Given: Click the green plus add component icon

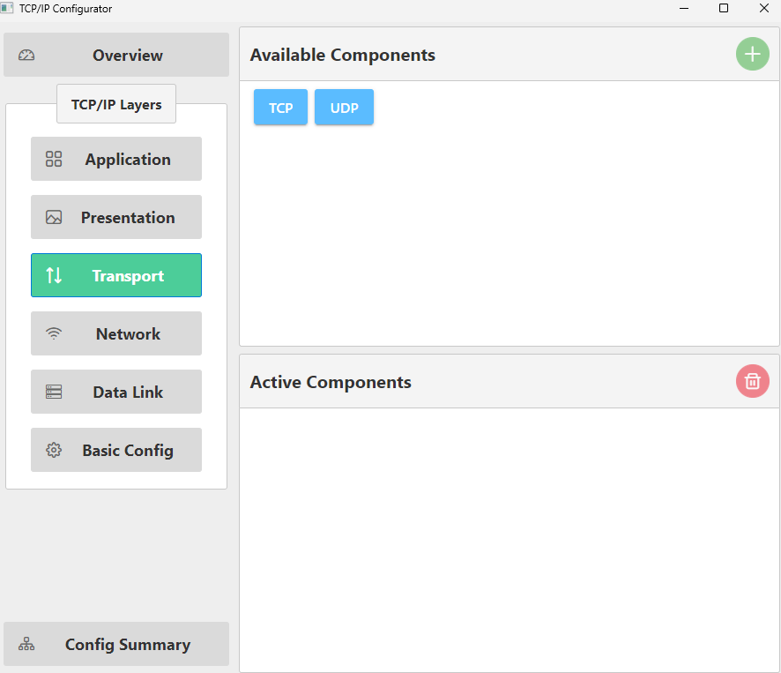Looking at the screenshot, I should pos(752,55).
